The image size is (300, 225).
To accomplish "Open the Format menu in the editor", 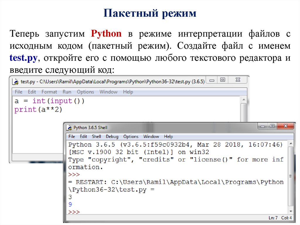I will coord(49,92).
